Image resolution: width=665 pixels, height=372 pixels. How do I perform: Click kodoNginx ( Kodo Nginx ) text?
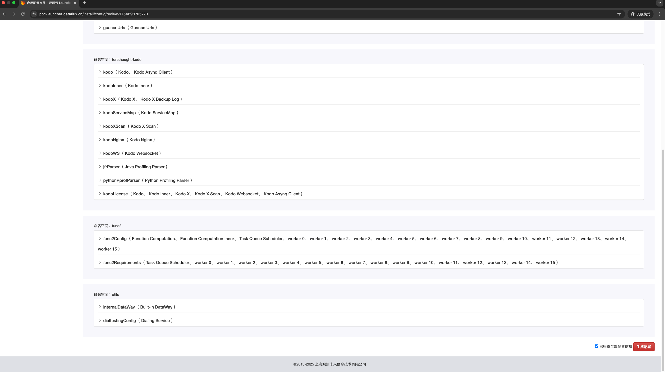[129, 140]
